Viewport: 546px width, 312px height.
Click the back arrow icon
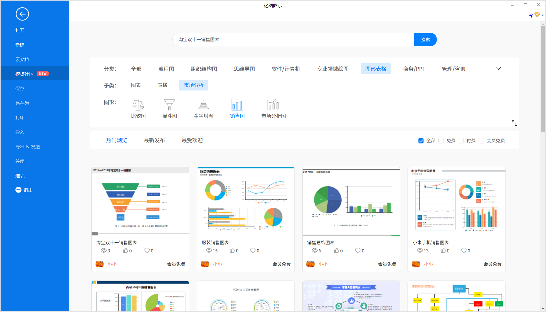coord(22,14)
